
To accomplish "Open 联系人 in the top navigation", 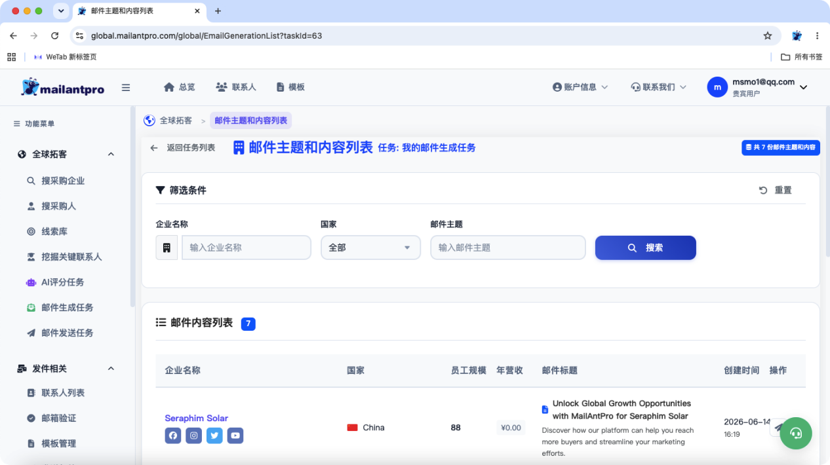I will pyautogui.click(x=235, y=87).
